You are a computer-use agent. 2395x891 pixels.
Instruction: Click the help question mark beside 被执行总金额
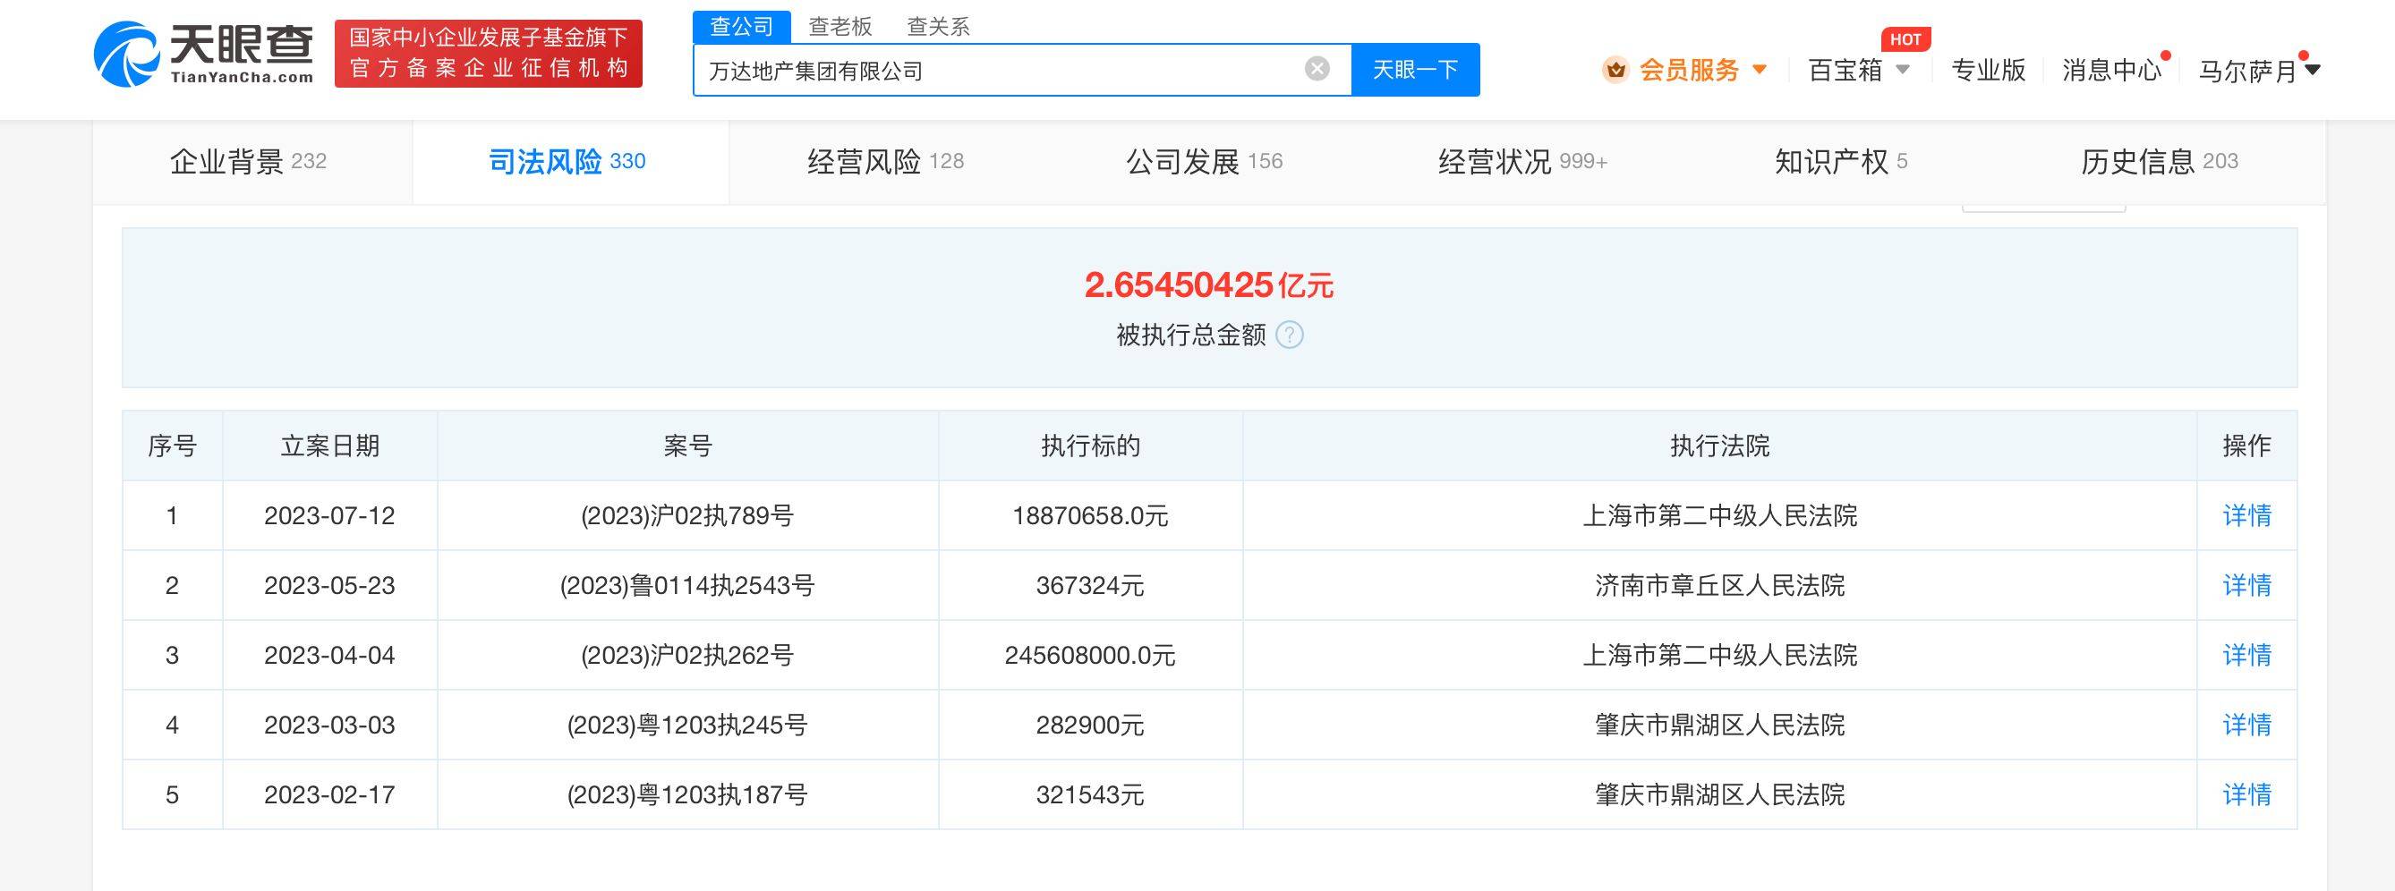click(x=1290, y=335)
